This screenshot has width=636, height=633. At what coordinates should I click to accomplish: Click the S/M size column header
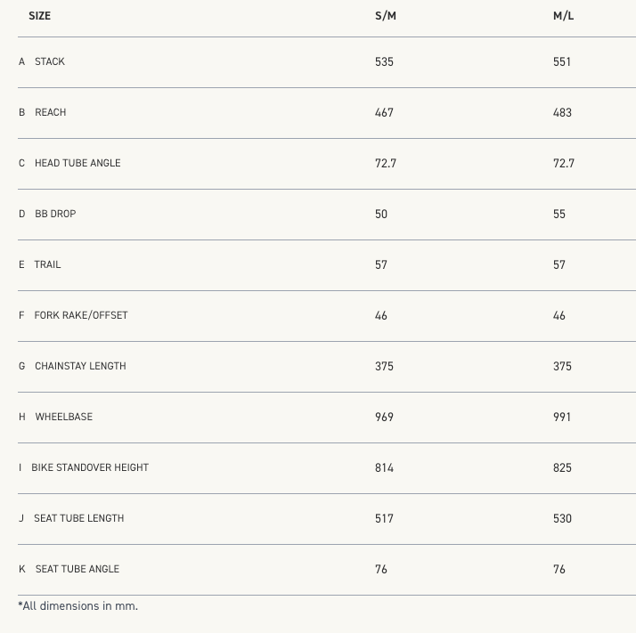point(385,16)
